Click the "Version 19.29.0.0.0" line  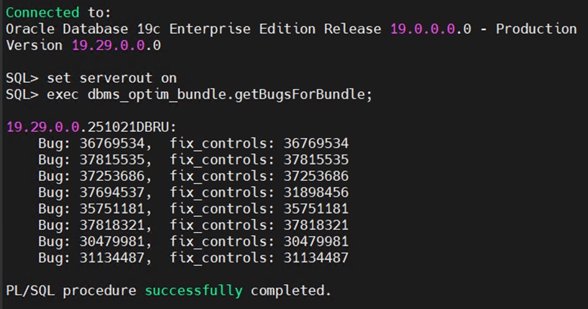(x=83, y=44)
